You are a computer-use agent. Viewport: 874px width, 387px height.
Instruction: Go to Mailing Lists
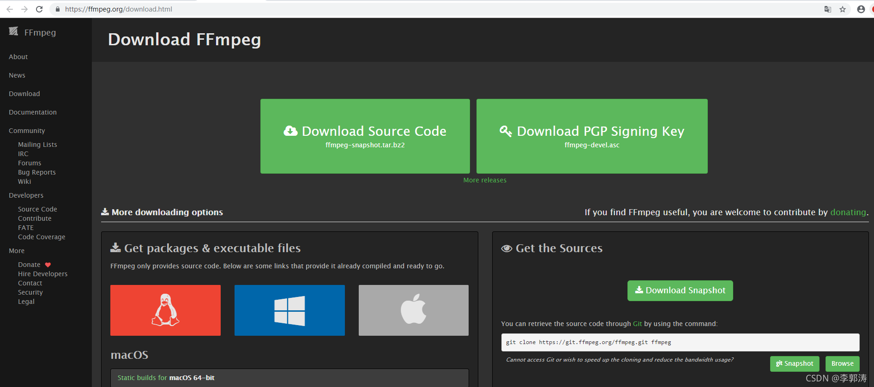[37, 145]
